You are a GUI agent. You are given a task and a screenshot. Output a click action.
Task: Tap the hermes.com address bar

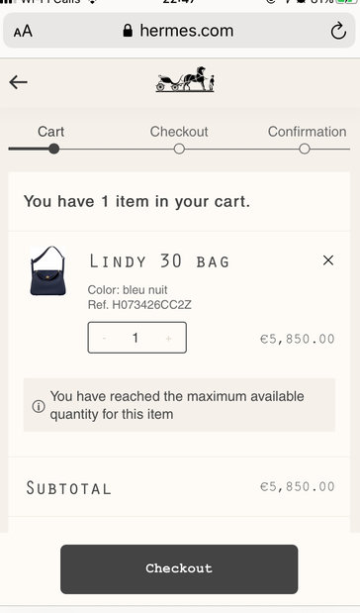pos(179,31)
